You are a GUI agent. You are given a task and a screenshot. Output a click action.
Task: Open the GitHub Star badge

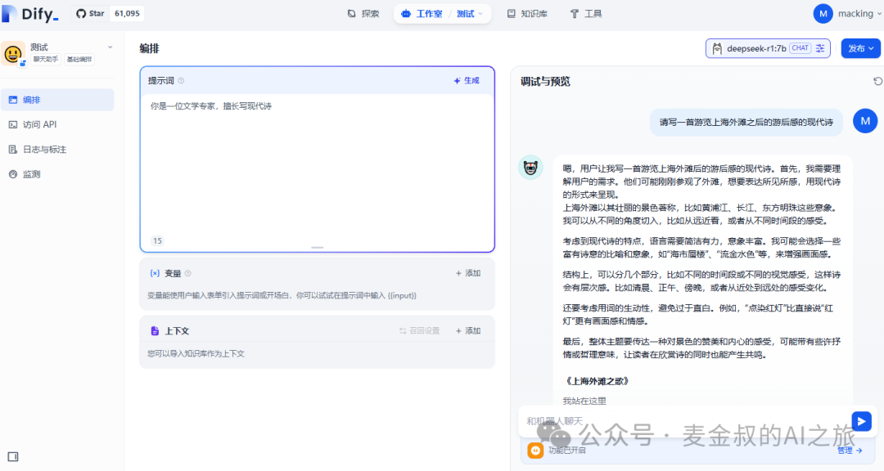click(107, 13)
